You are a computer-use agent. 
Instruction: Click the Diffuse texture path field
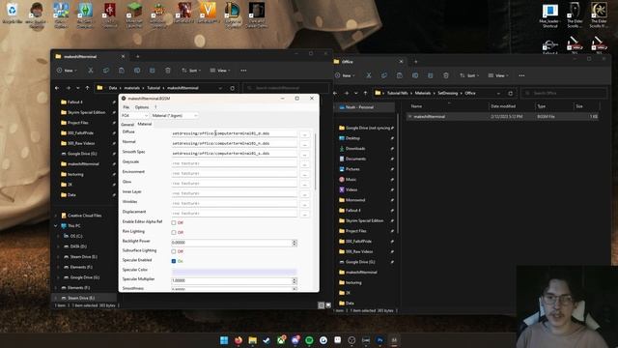click(234, 133)
